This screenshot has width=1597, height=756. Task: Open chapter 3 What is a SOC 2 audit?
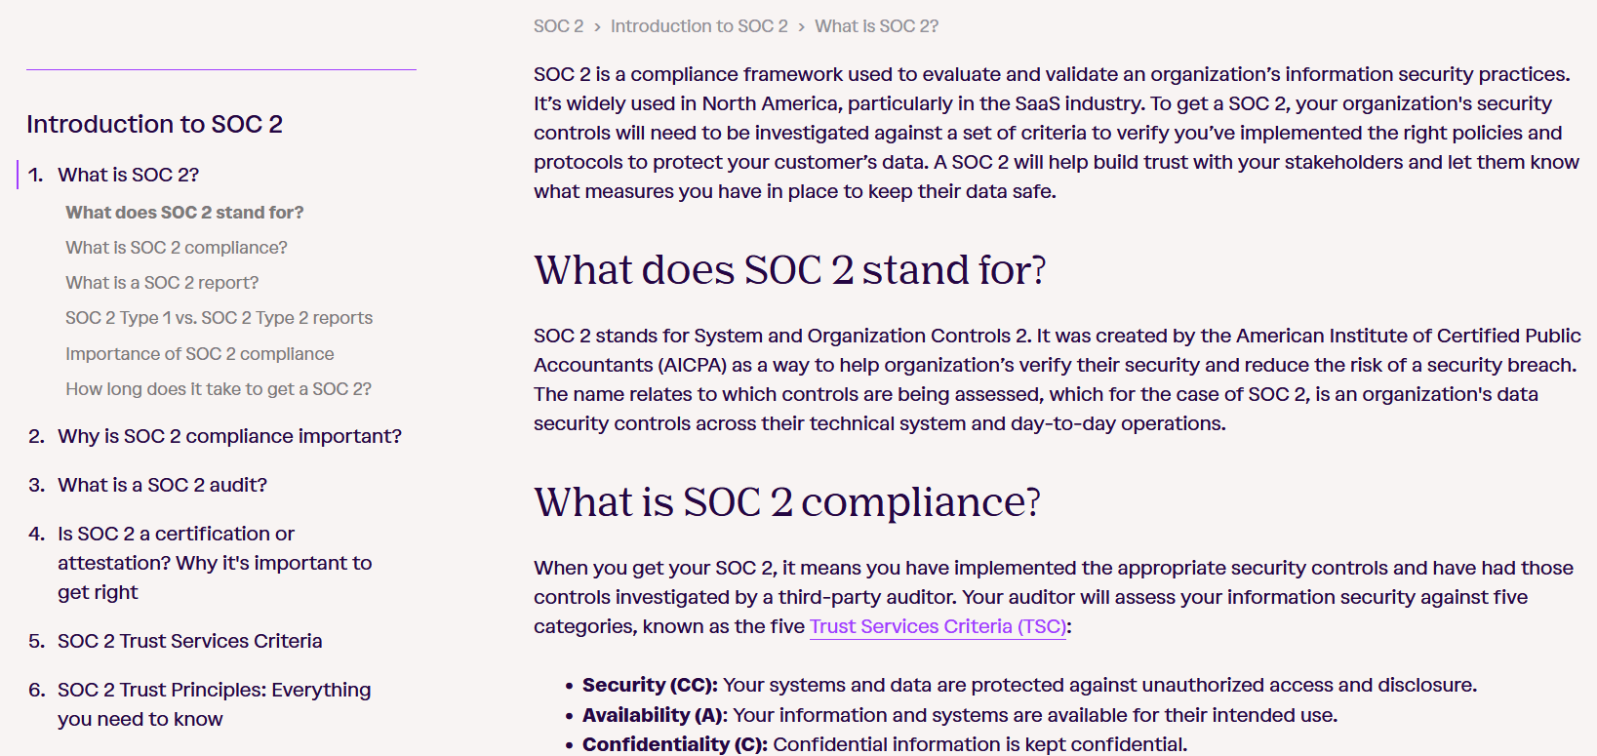click(162, 485)
